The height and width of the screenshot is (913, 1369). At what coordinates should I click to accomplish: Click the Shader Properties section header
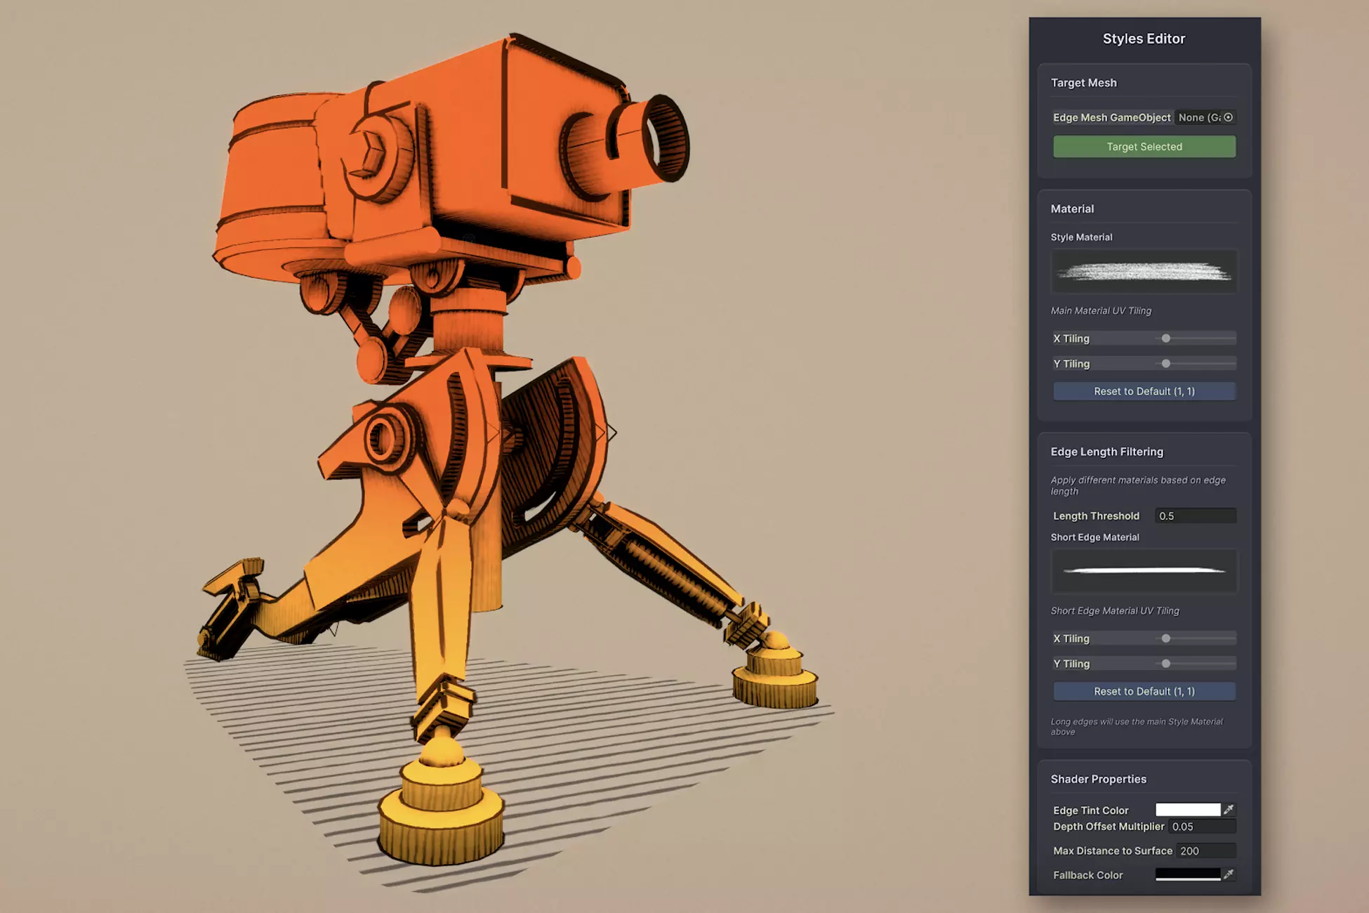1098,779
